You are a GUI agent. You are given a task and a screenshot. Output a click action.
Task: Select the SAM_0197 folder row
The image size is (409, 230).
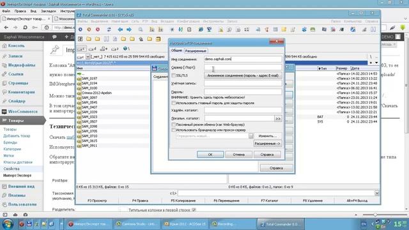[113, 79]
